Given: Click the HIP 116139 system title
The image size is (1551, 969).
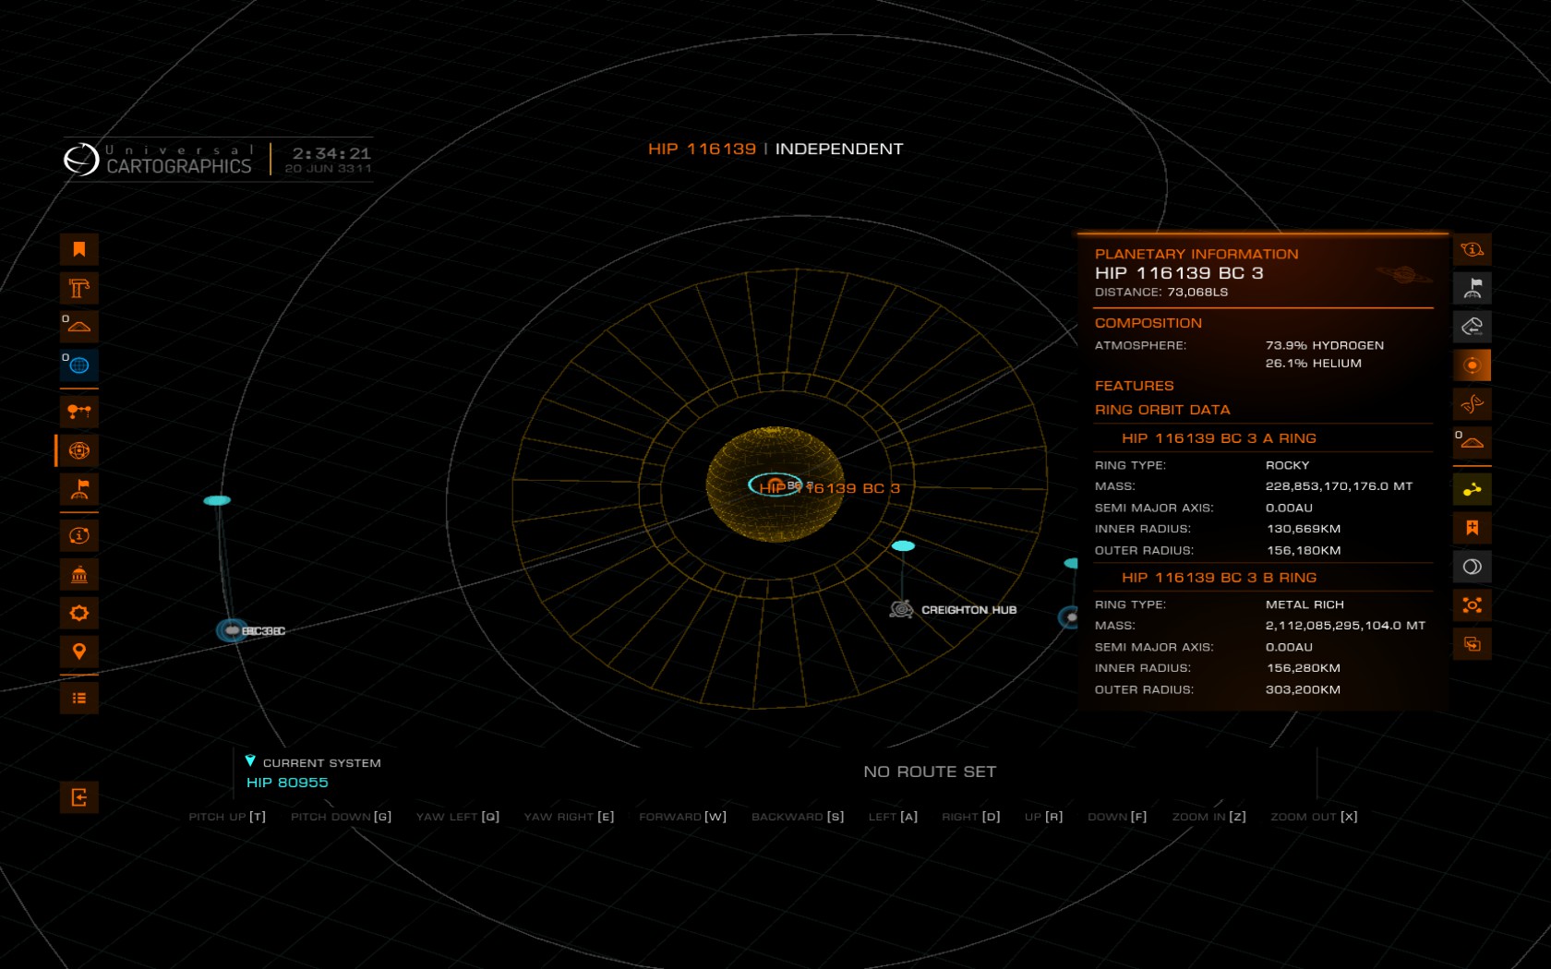Looking at the screenshot, I should (x=702, y=149).
